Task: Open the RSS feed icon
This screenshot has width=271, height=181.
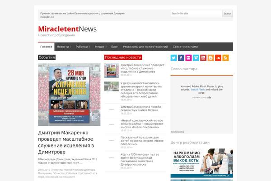Action: pos(225,58)
